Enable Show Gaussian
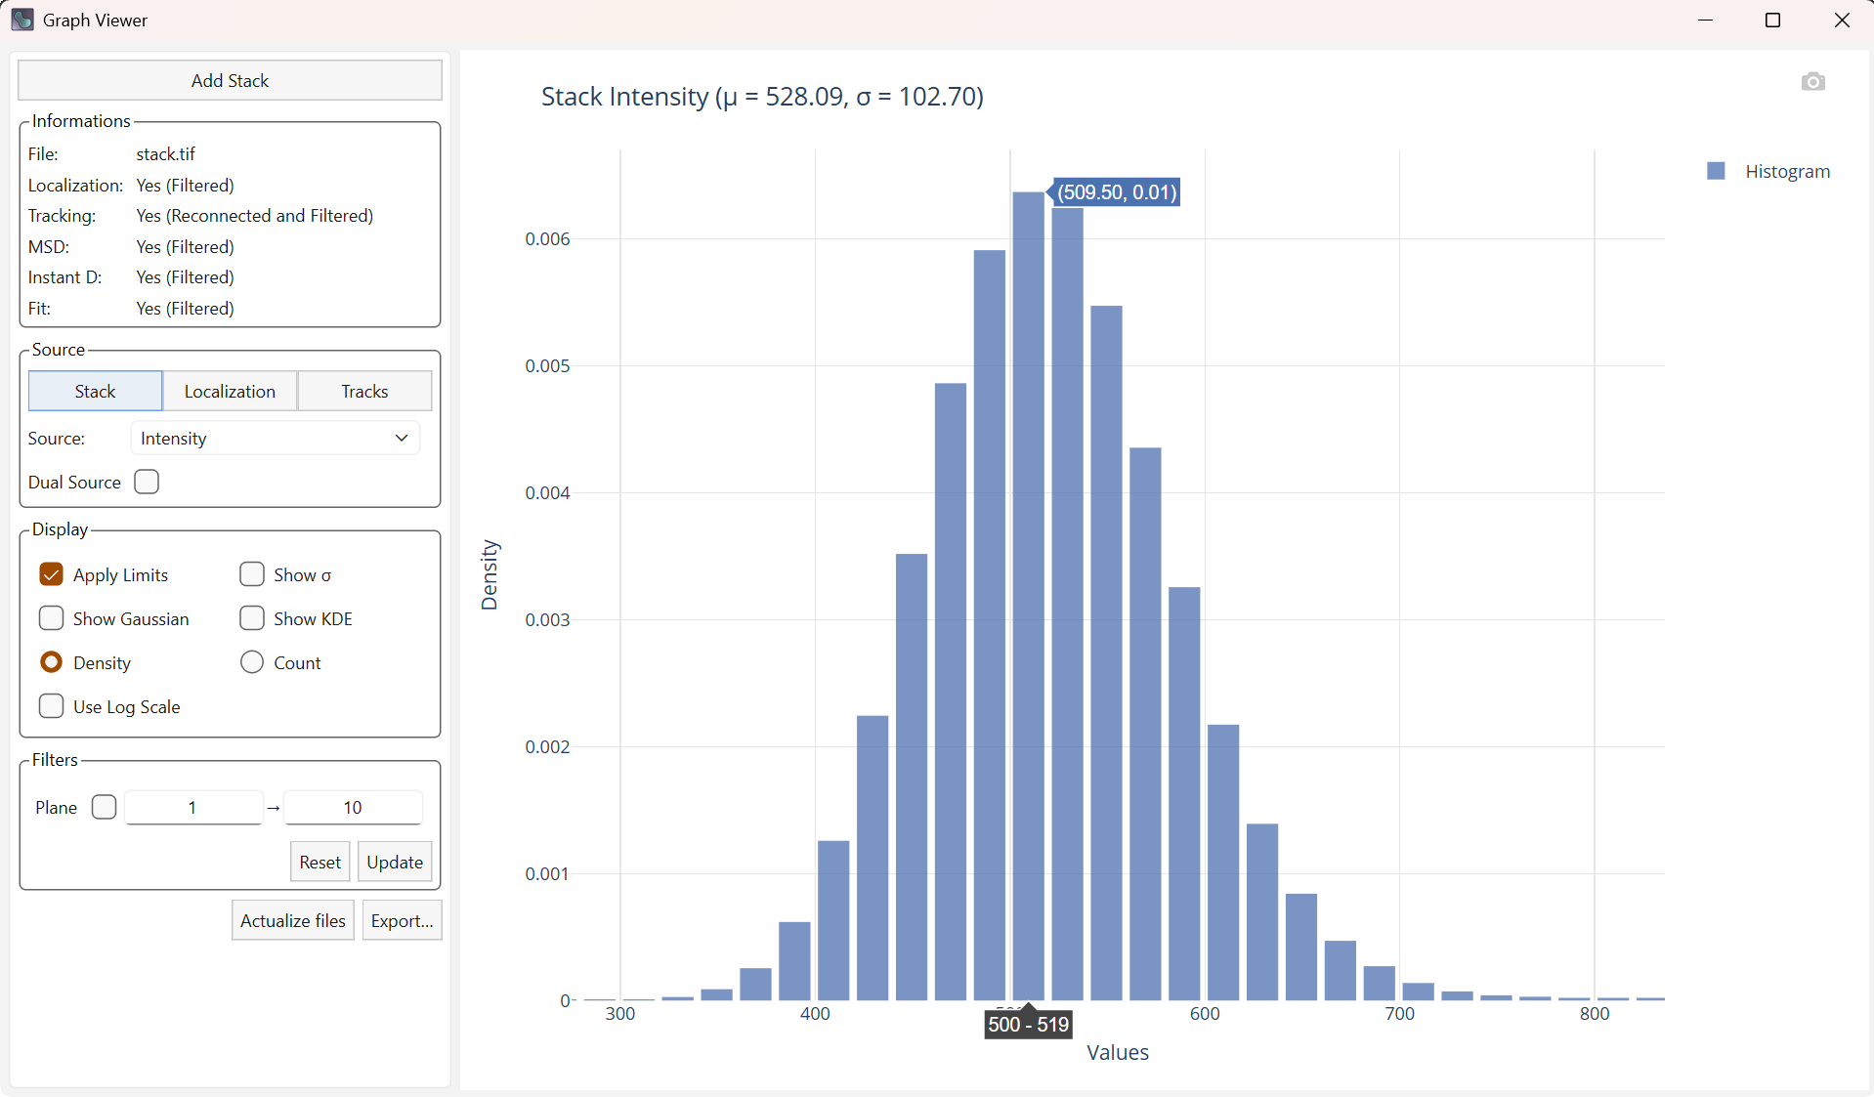The height and width of the screenshot is (1097, 1874). pyautogui.click(x=50, y=618)
